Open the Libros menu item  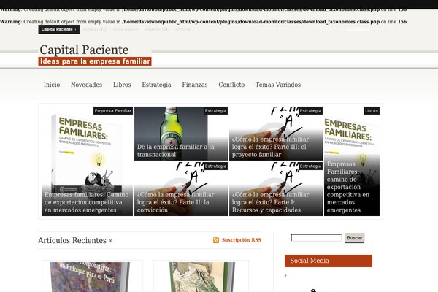click(x=122, y=85)
